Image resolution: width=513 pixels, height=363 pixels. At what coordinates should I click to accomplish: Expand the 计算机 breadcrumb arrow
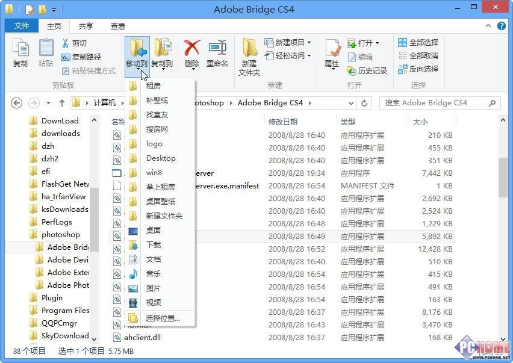(123, 104)
